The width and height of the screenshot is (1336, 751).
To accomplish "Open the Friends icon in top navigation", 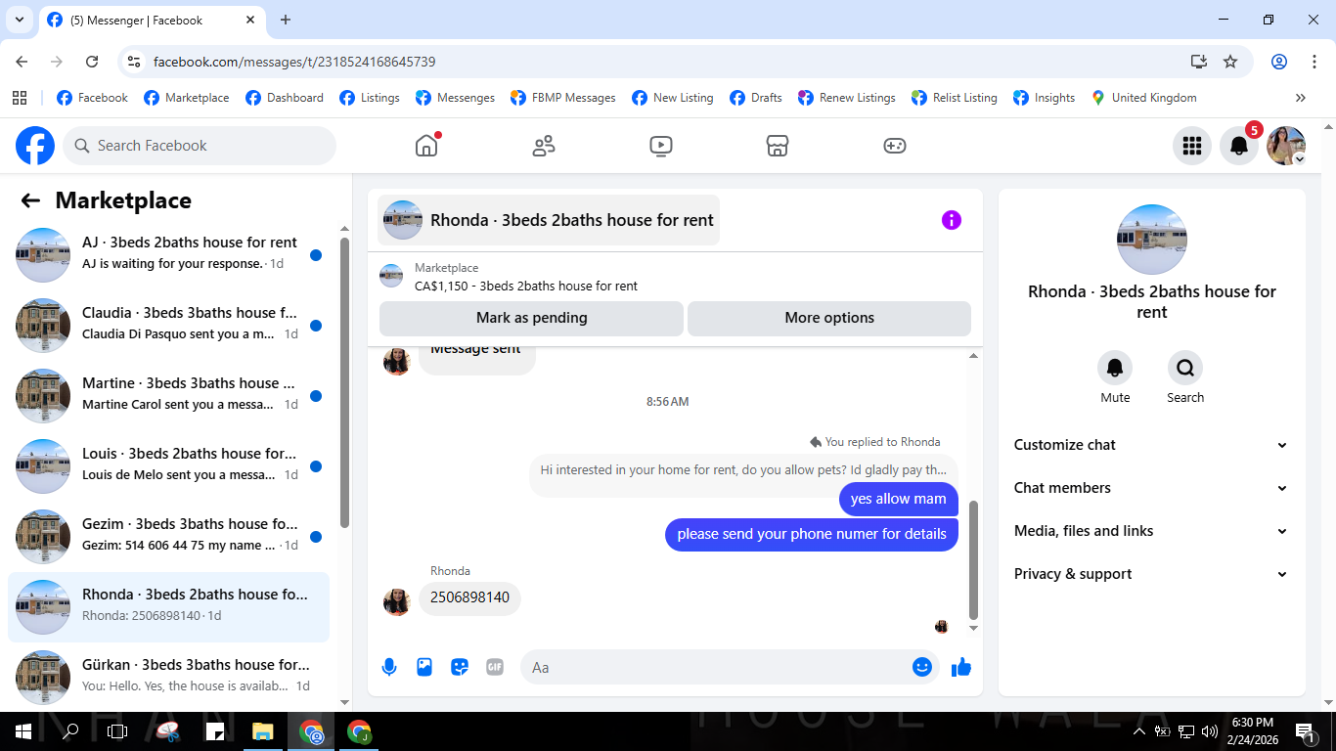I will (543, 146).
